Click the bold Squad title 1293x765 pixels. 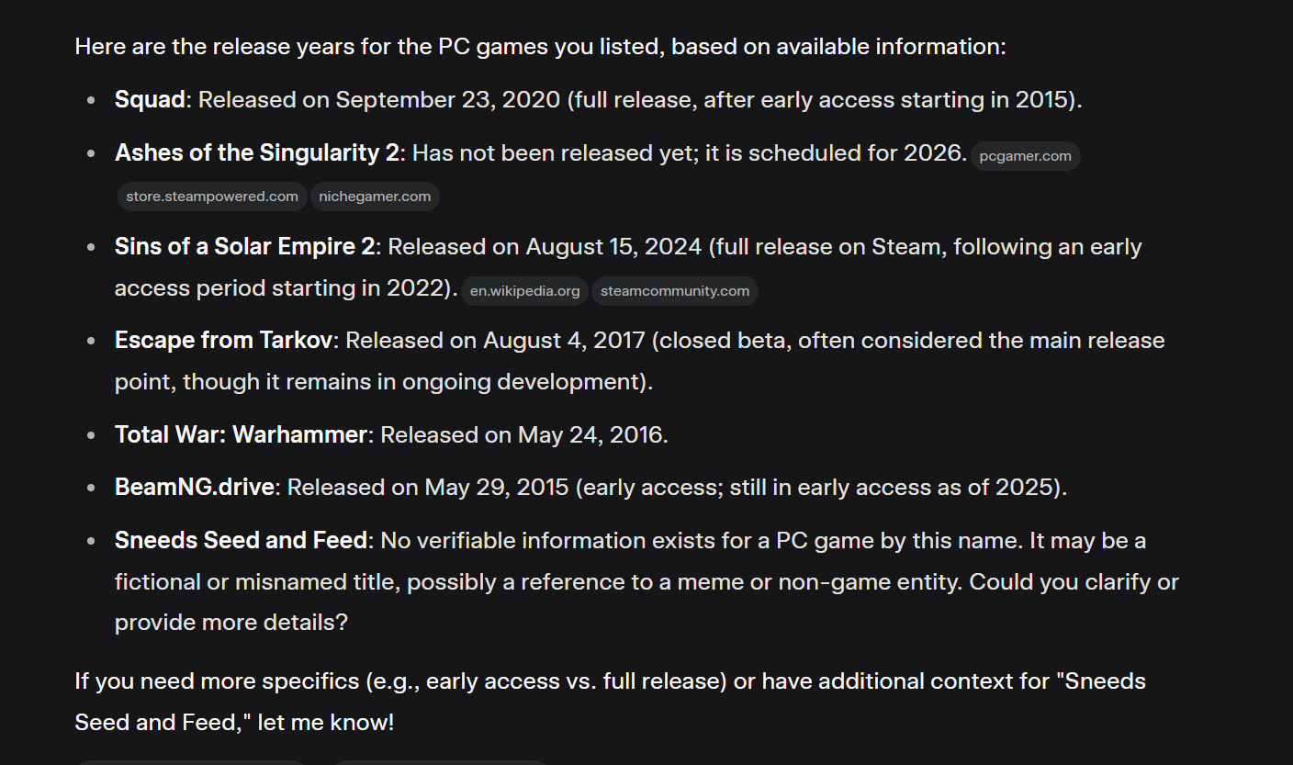point(150,99)
